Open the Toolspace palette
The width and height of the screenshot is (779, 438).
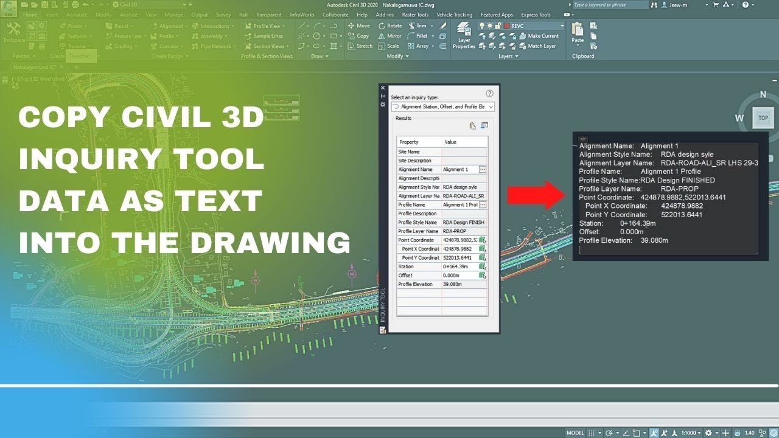(13, 32)
